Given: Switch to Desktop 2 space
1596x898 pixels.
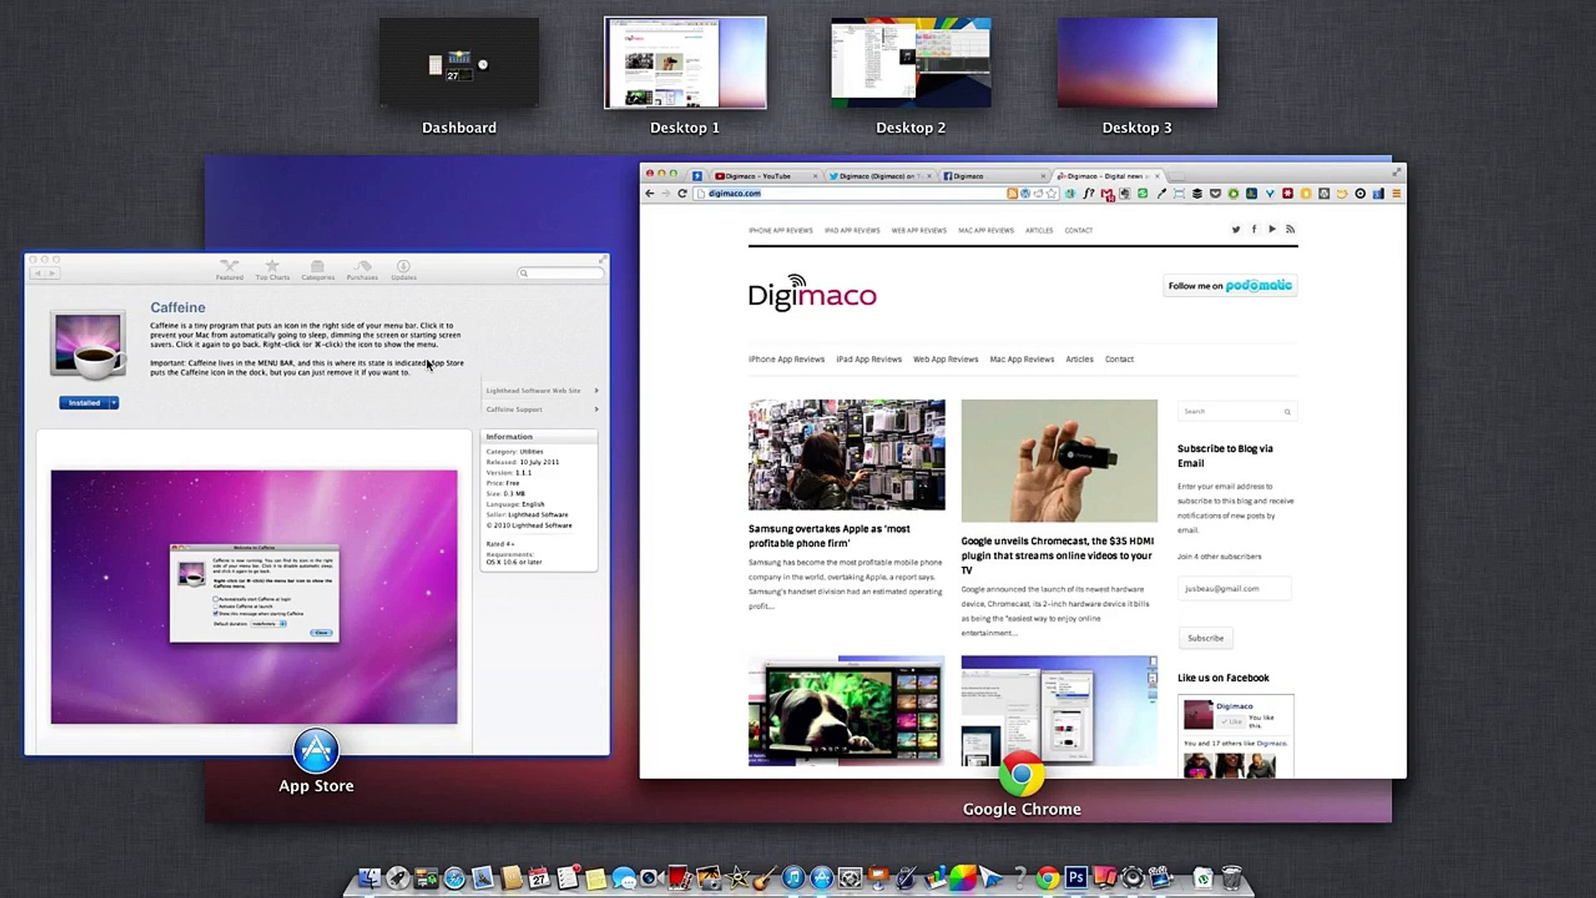Looking at the screenshot, I should (x=911, y=63).
